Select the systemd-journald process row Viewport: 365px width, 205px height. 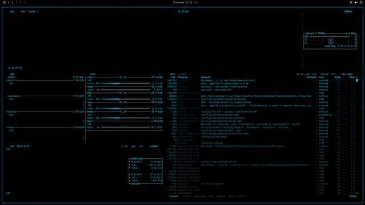[261, 118]
